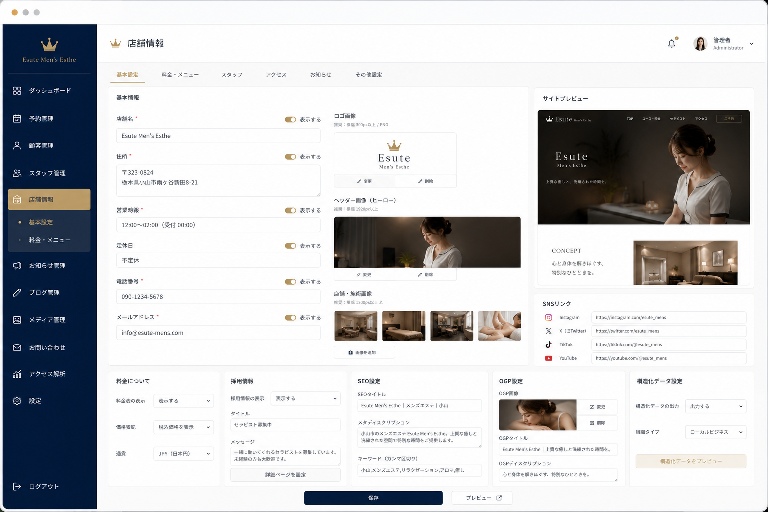Toggle 表示する for 店舗名
The image size is (768, 512).
click(x=290, y=120)
